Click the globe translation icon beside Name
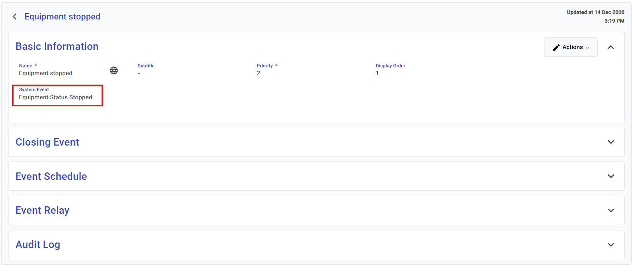 114,70
